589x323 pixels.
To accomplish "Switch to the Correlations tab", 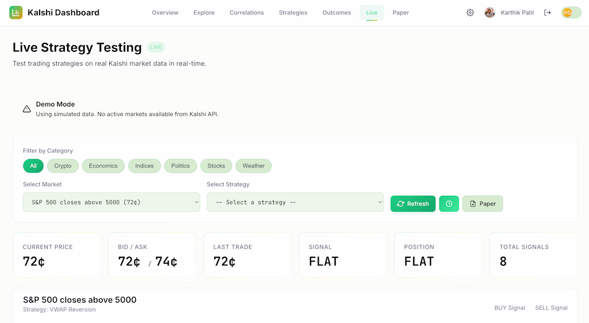I will [x=247, y=13].
